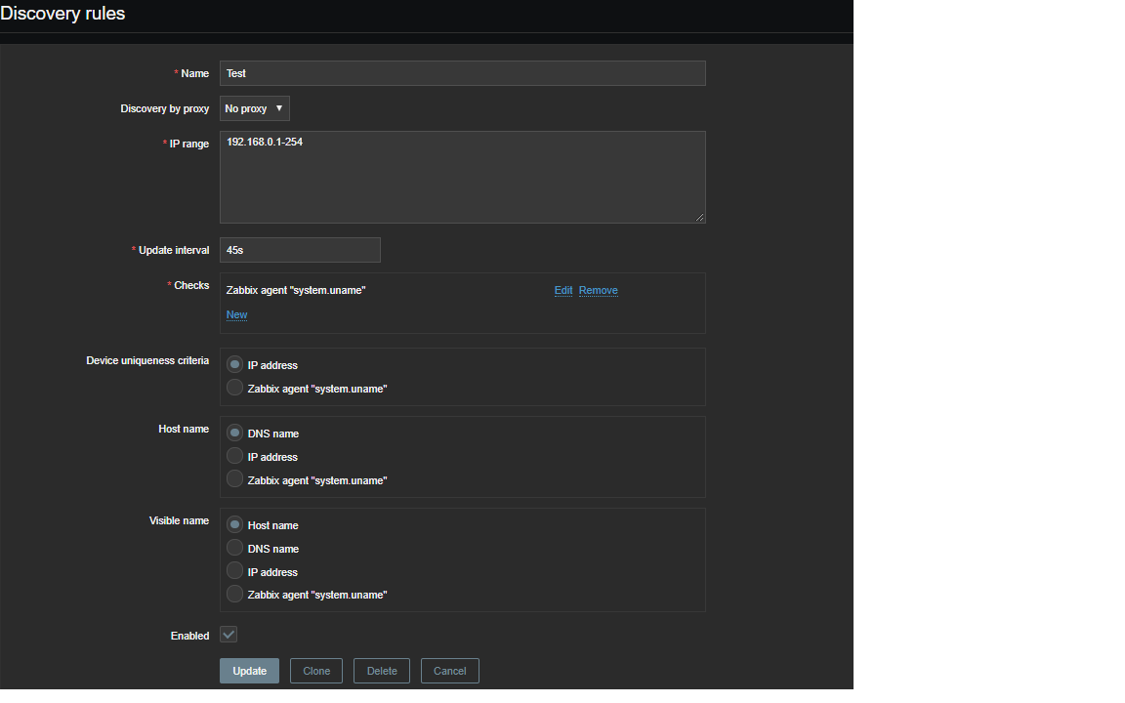The width and height of the screenshot is (1125, 703).
Task: Edit the Zabbix agent system.uname check
Action: (563, 291)
